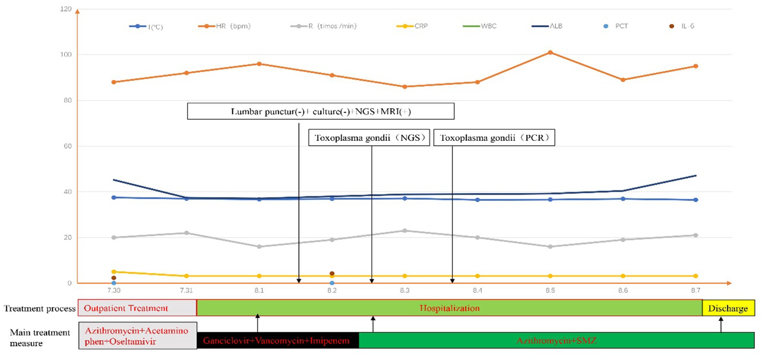Click the 8.6 date on x-axis
763x358 pixels.
623,290
